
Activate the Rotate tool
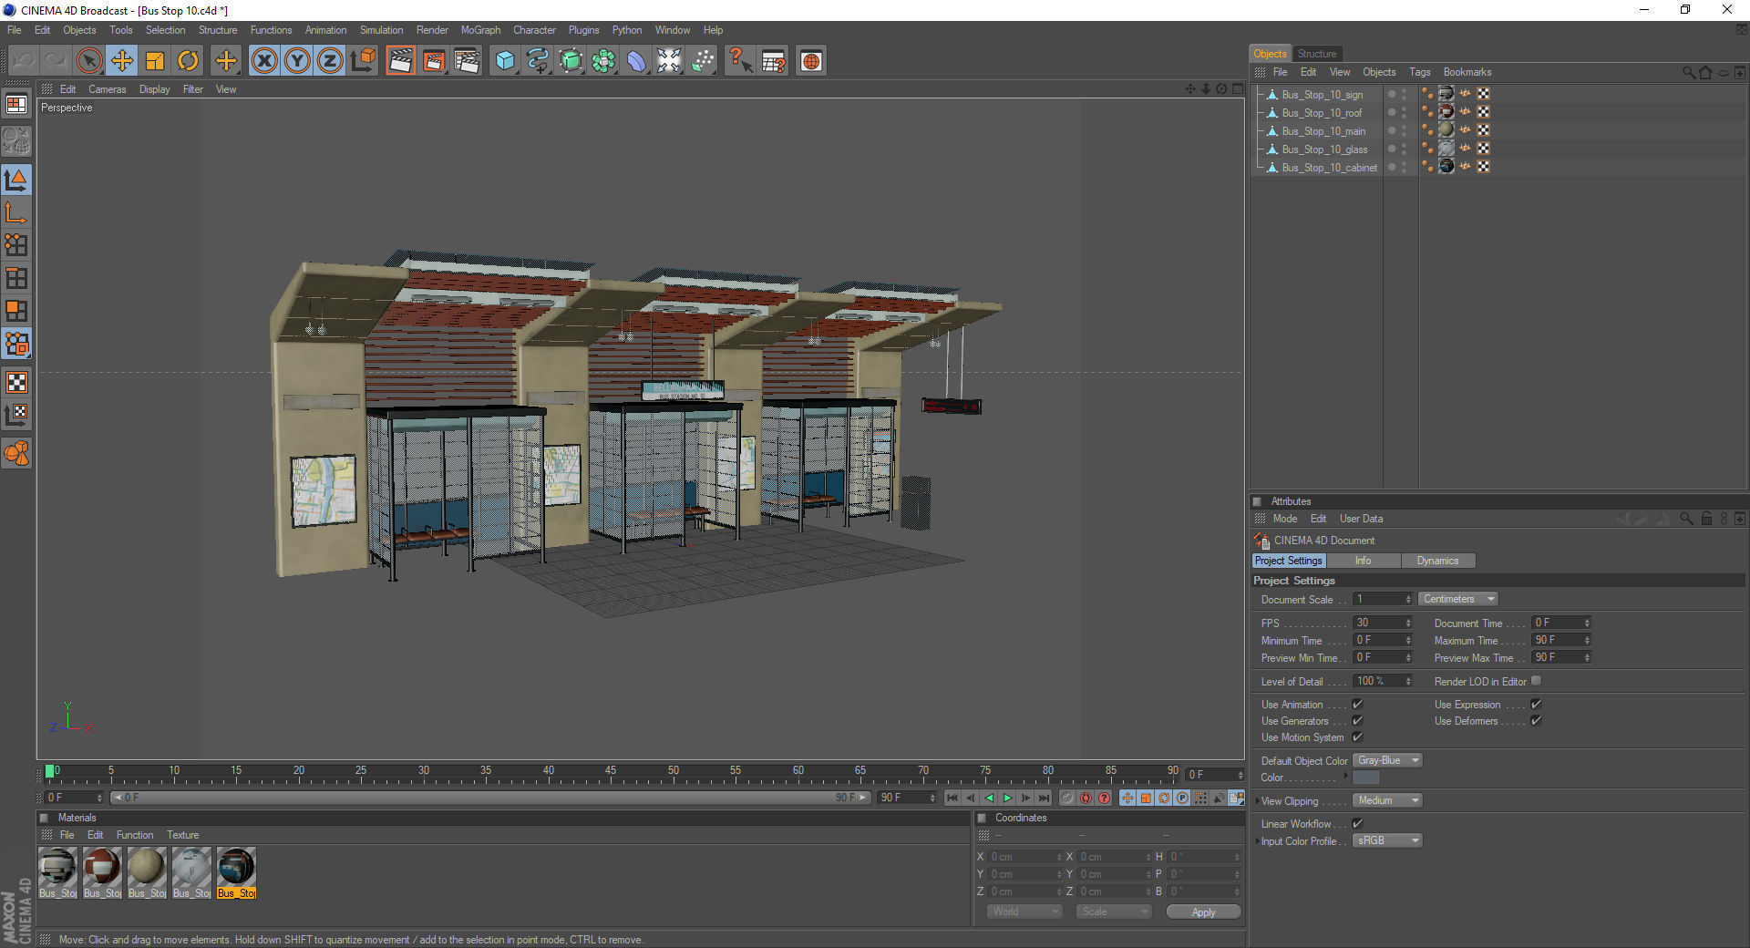point(188,61)
